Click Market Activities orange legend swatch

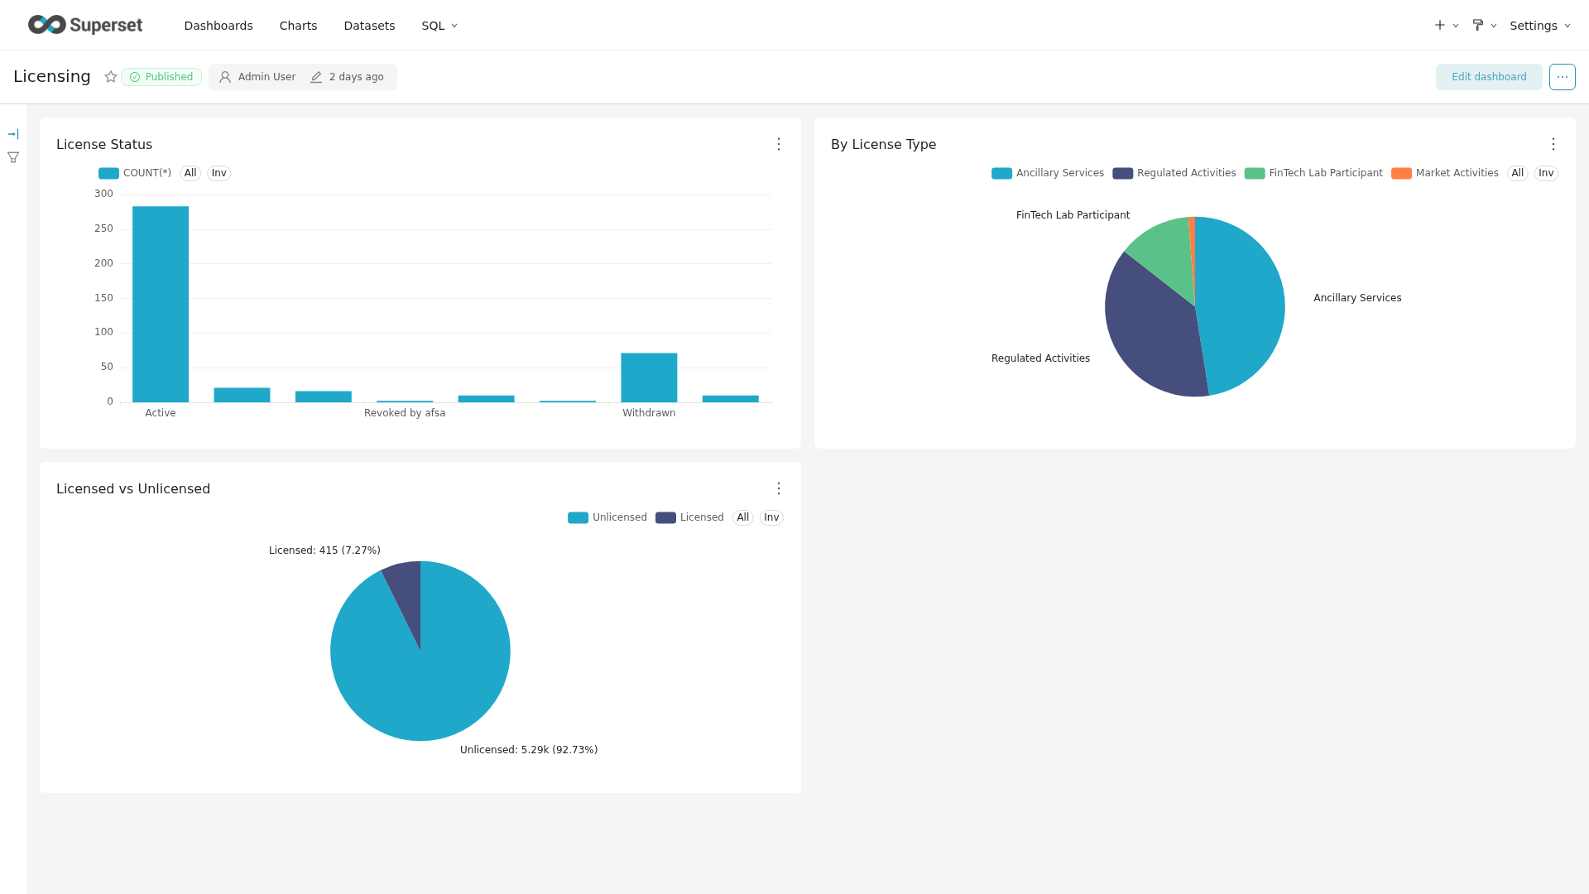pyautogui.click(x=1401, y=173)
